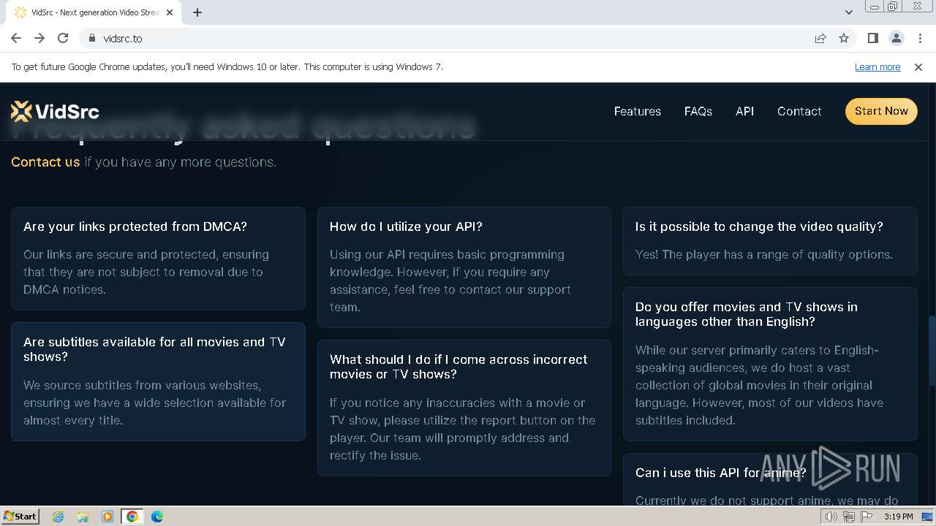Click 'Is it possible to change the video quality?'
This screenshot has height=526, width=936.
[x=759, y=226]
